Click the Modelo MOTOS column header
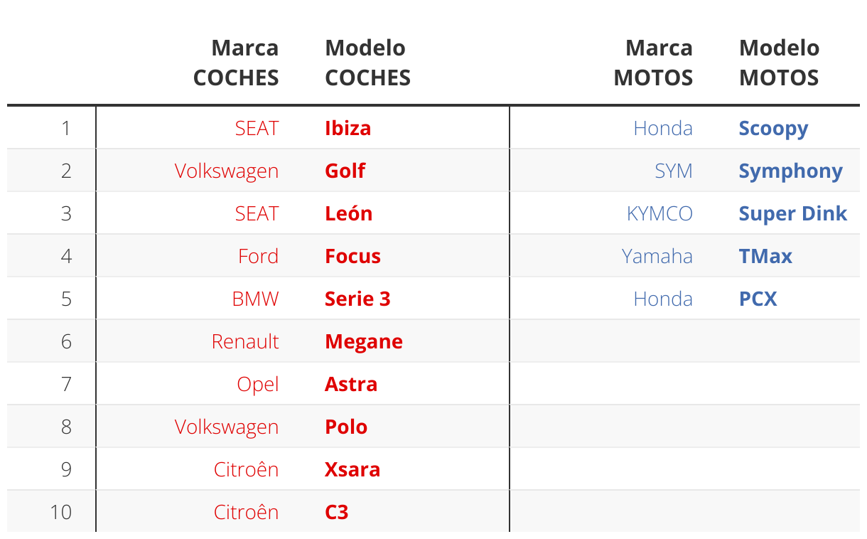This screenshot has height=539, width=867. [x=779, y=63]
